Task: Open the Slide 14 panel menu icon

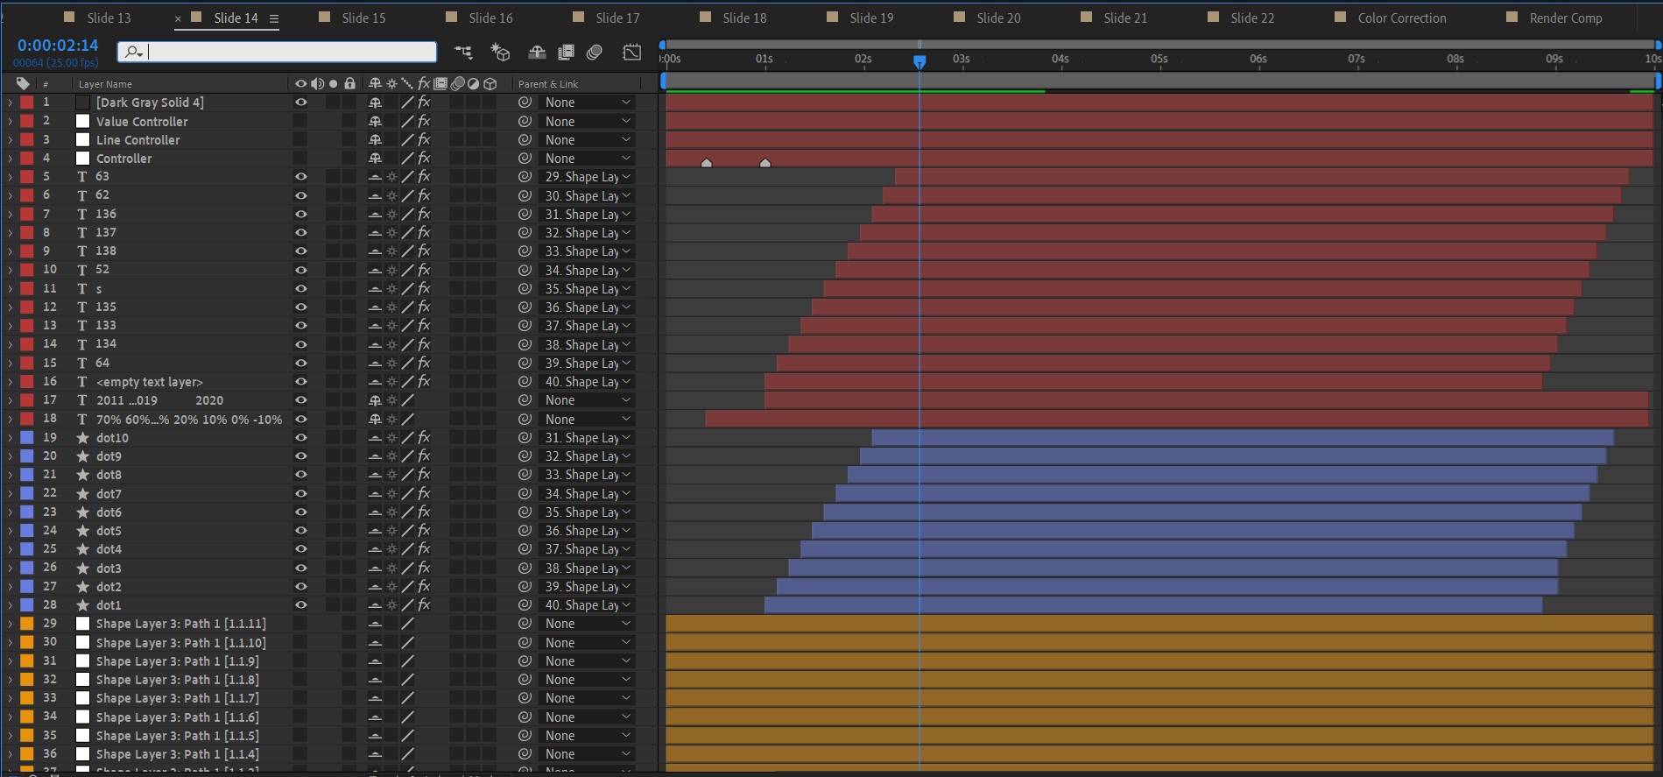Action: pos(274,18)
